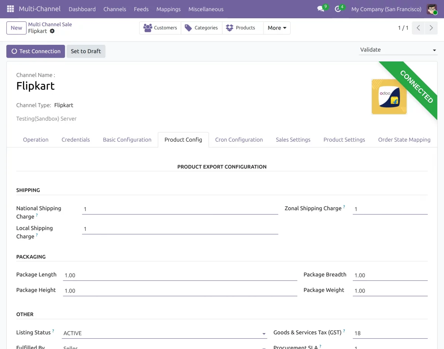444x349 pixels.
Task: Switch to the Order State Mapping tab
Action: point(404,140)
